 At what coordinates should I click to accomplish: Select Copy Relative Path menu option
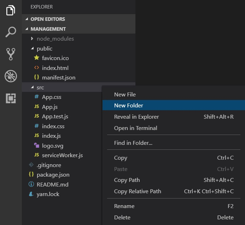(138, 191)
